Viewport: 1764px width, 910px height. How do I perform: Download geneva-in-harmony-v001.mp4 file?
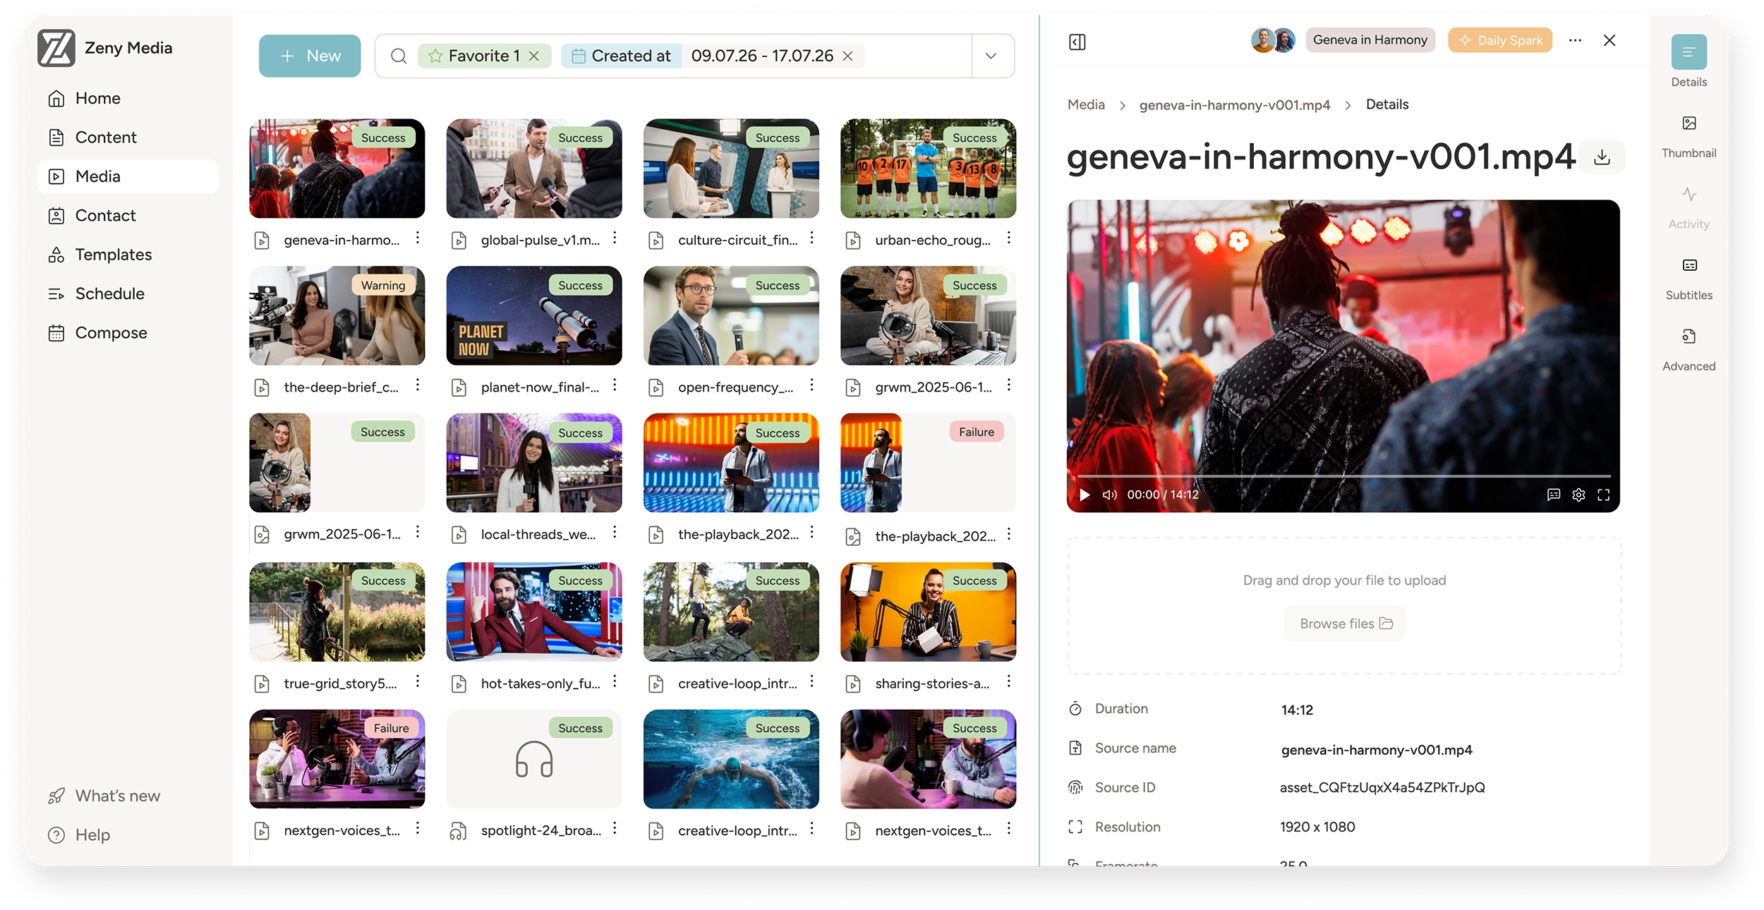tap(1602, 157)
